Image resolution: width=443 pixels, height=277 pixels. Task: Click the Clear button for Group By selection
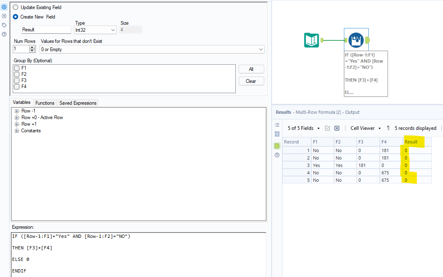(x=251, y=81)
